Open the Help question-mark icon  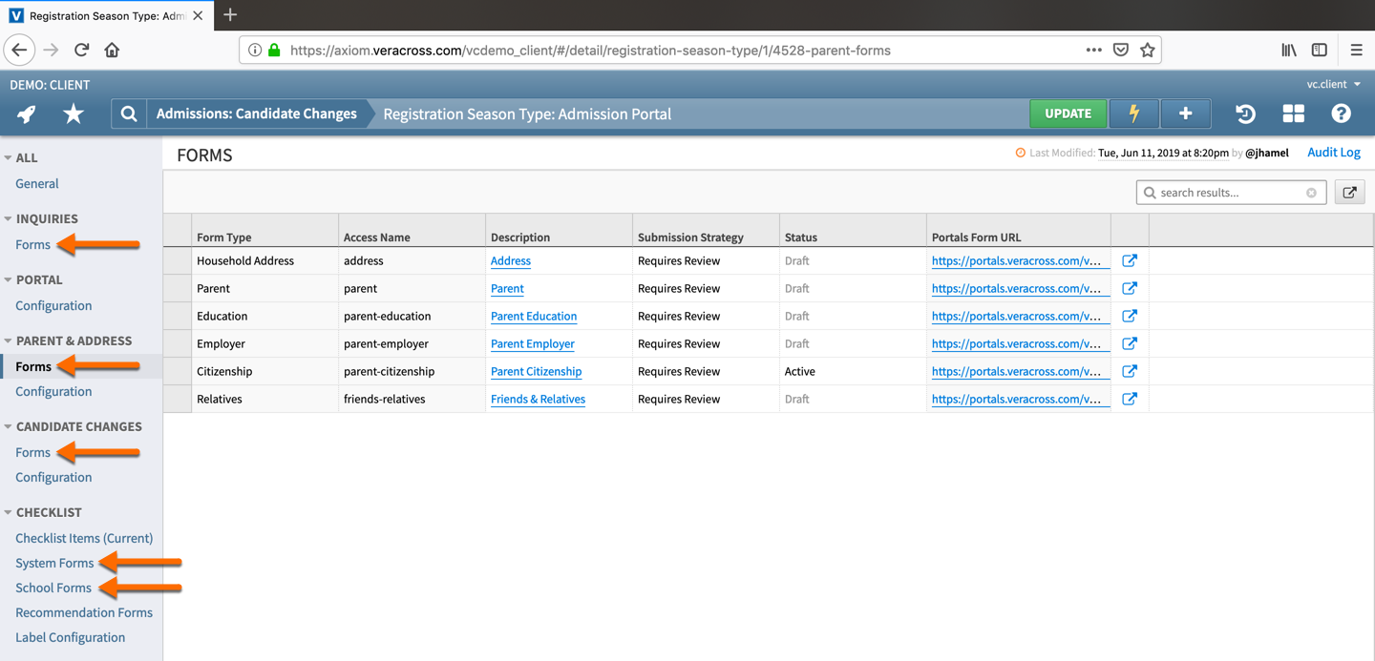[x=1341, y=114]
